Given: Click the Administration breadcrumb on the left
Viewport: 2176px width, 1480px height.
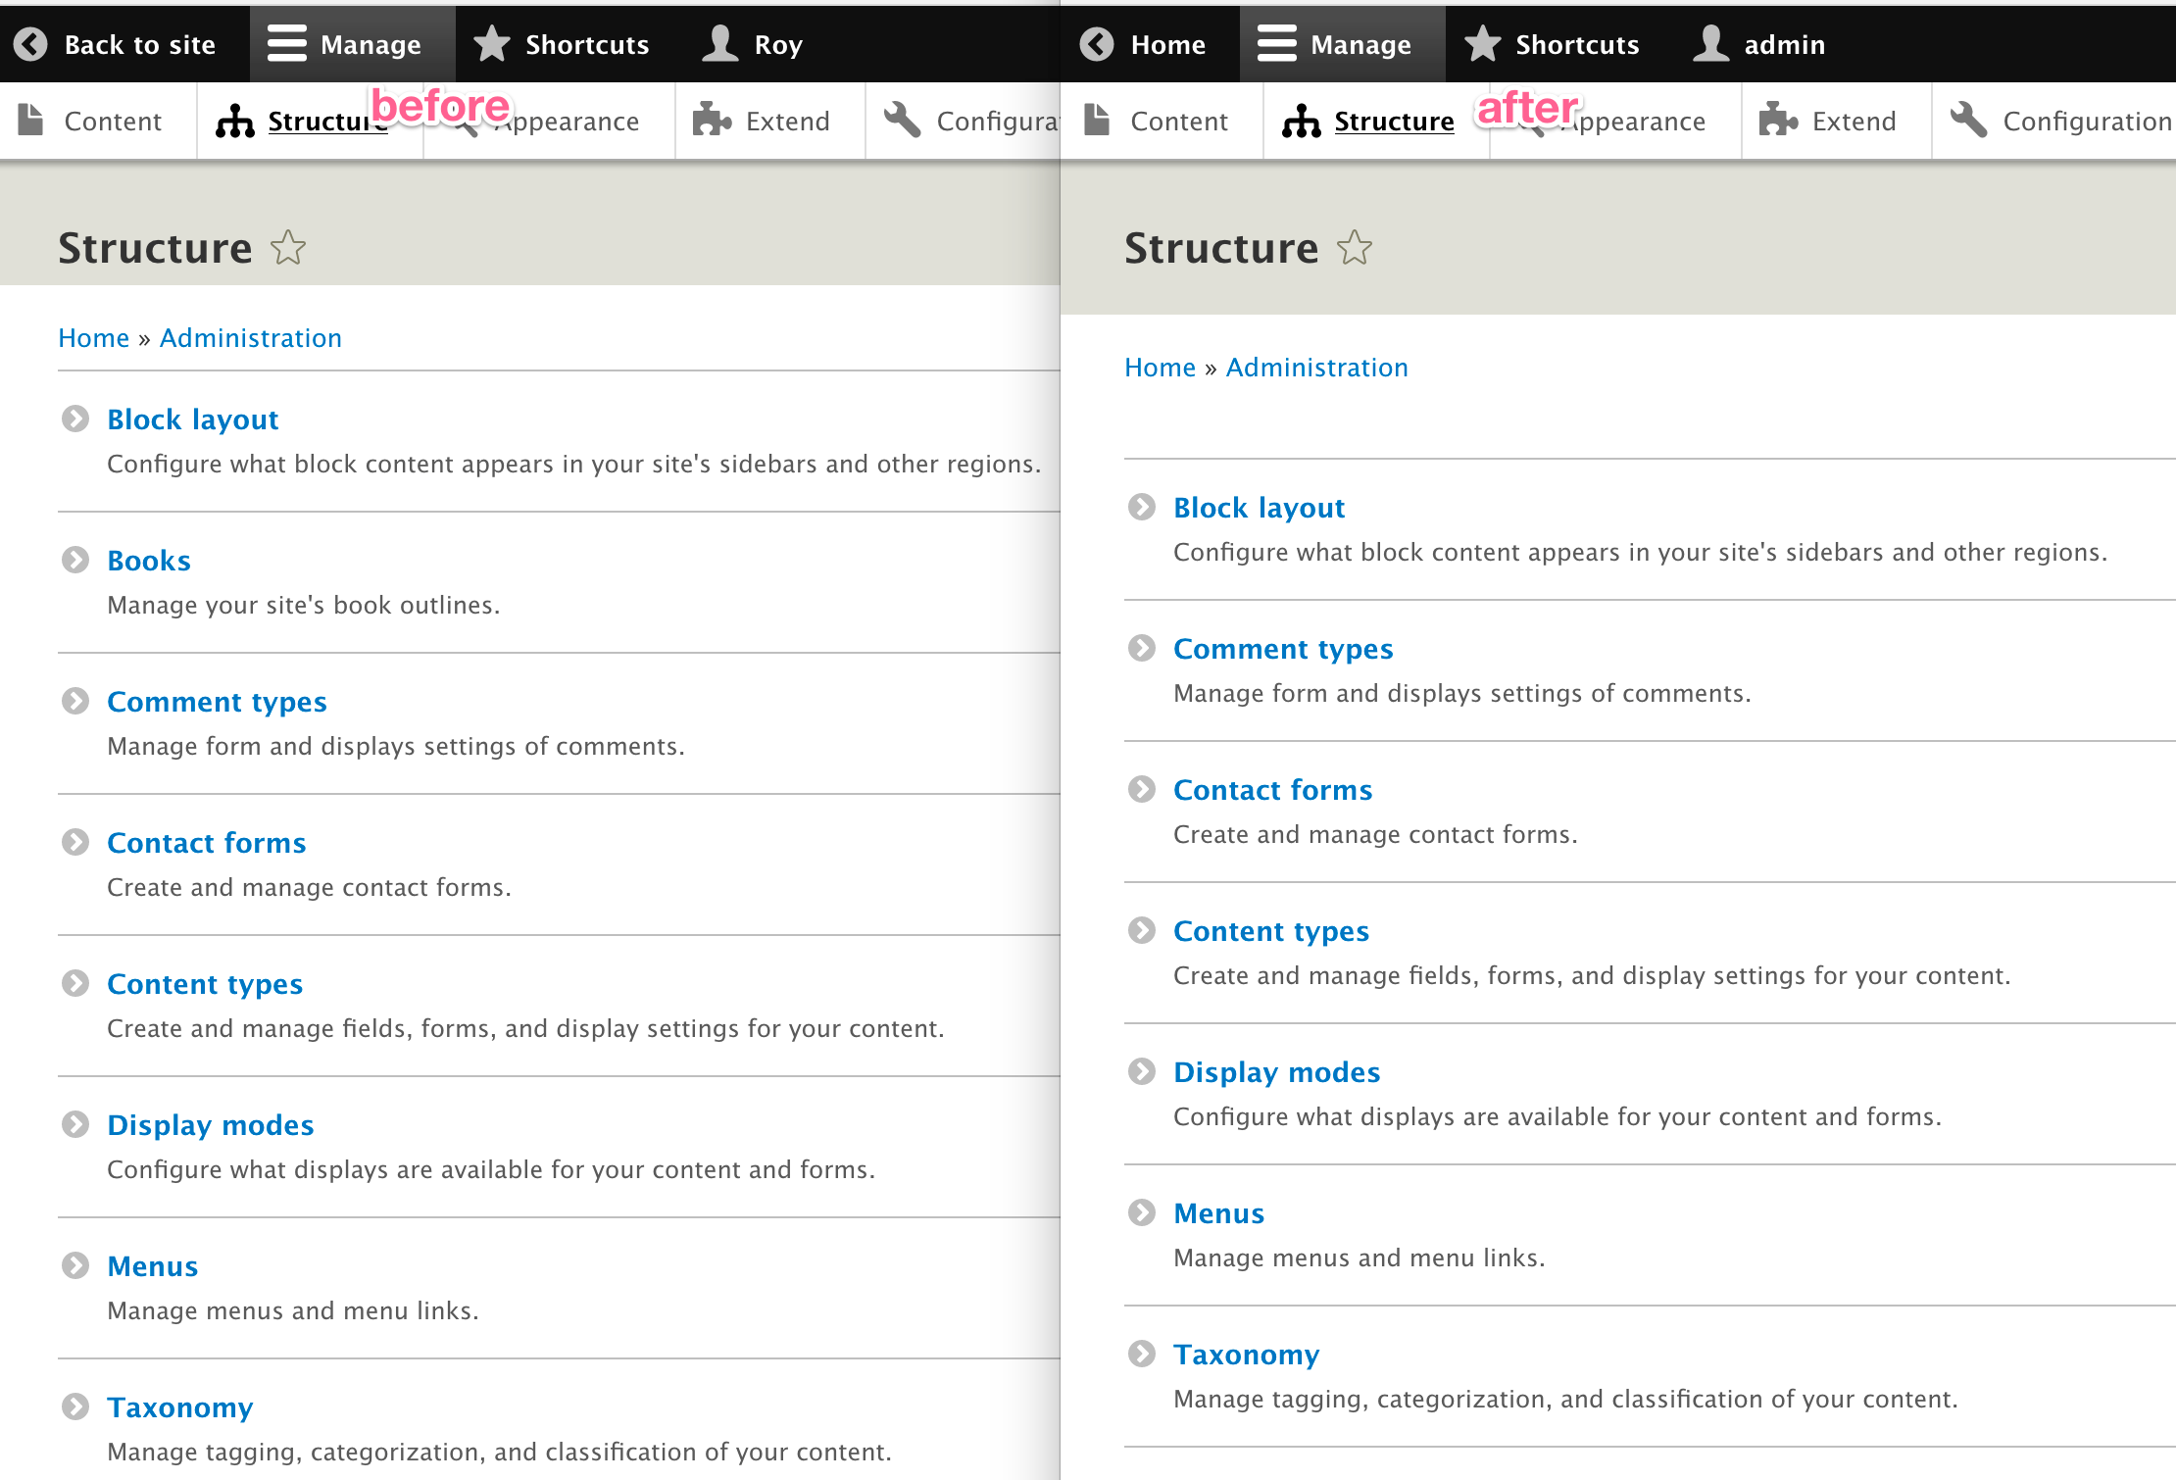Looking at the screenshot, I should click(x=251, y=338).
